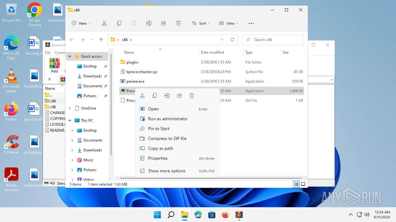Image resolution: width=396 pixels, height=222 pixels.
Task: Choose Run as administrator
Action: click(177, 119)
